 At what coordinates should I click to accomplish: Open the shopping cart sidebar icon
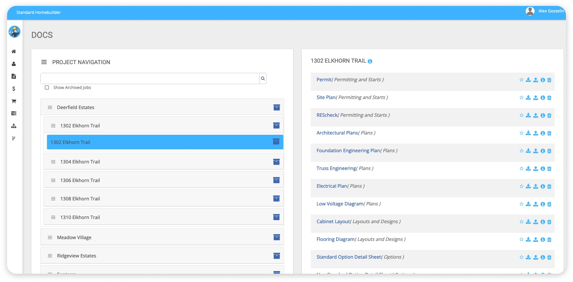point(14,101)
